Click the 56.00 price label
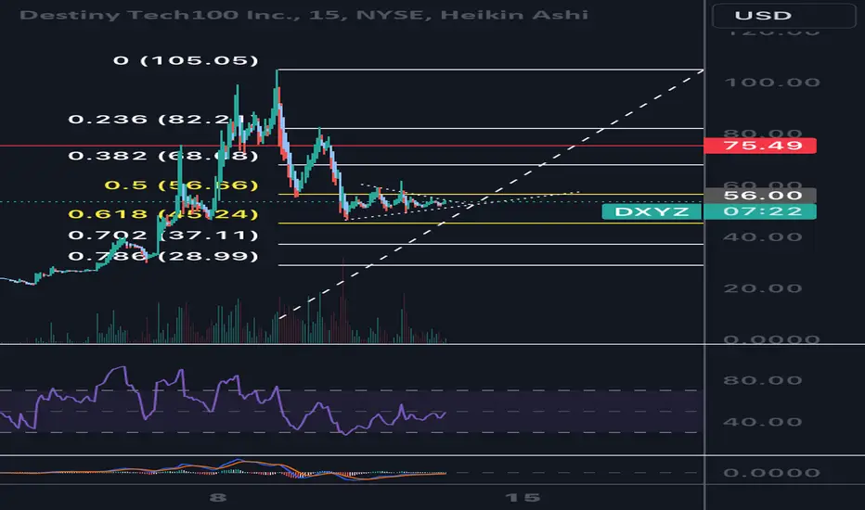The width and height of the screenshot is (865, 510). point(760,195)
